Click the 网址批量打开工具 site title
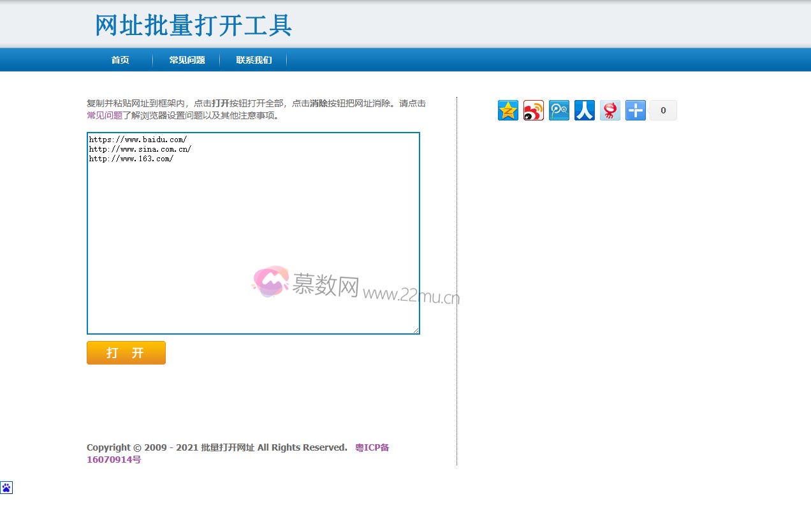The image size is (811, 522). [x=193, y=25]
